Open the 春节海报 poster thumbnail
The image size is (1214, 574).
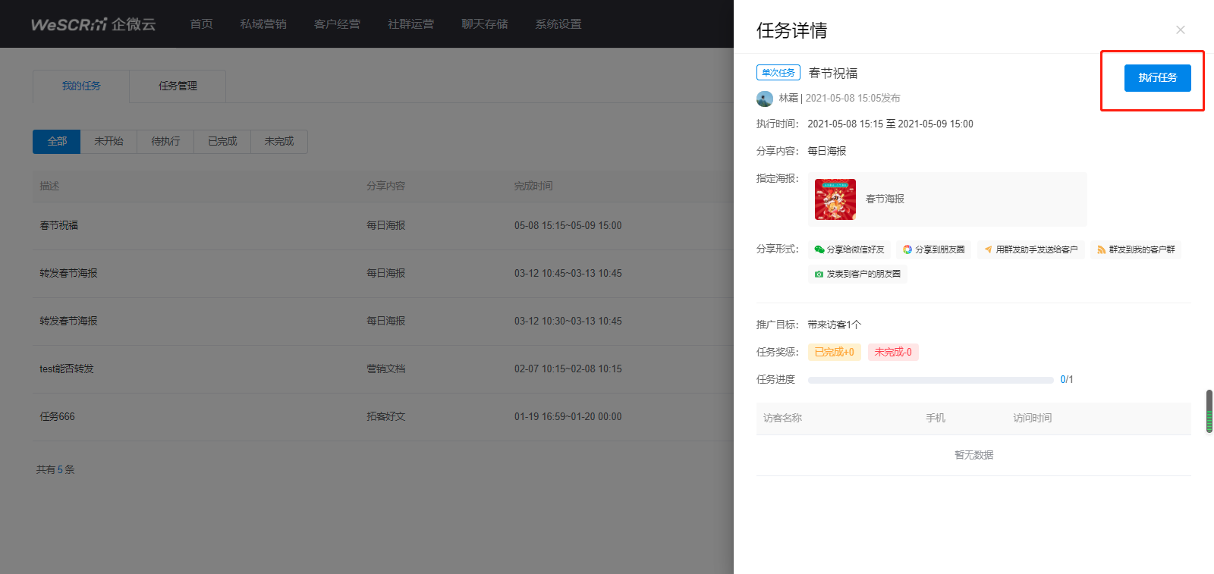[835, 199]
